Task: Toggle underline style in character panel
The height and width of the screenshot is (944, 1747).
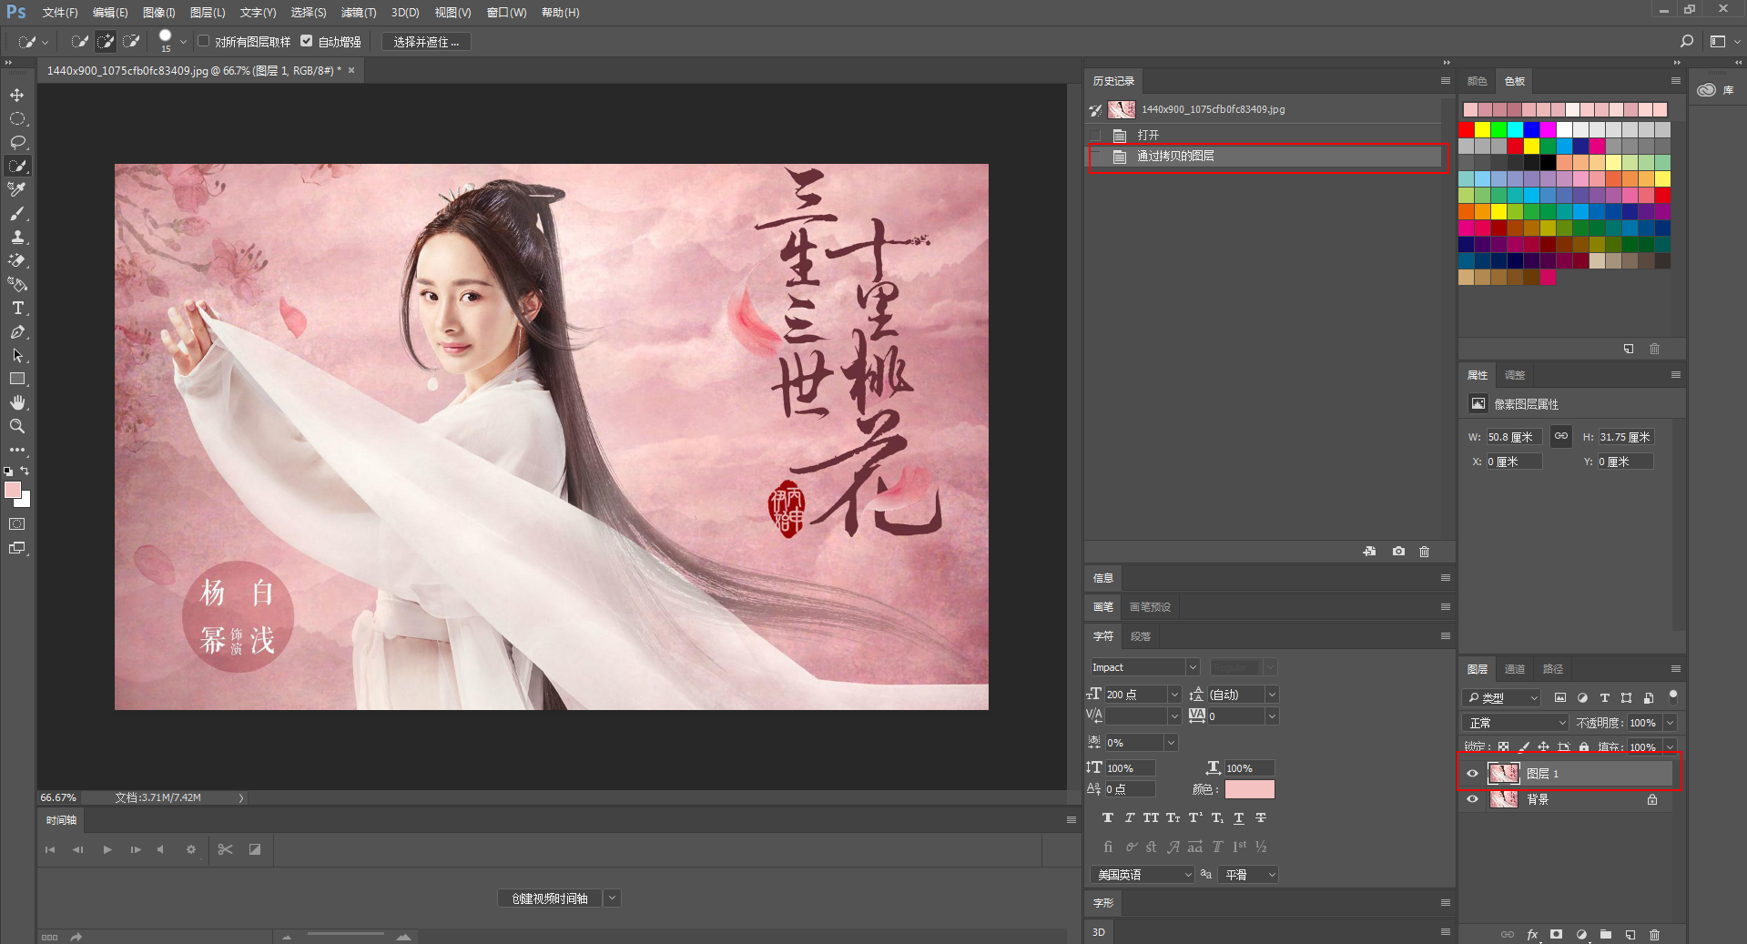Action: click(x=1239, y=817)
